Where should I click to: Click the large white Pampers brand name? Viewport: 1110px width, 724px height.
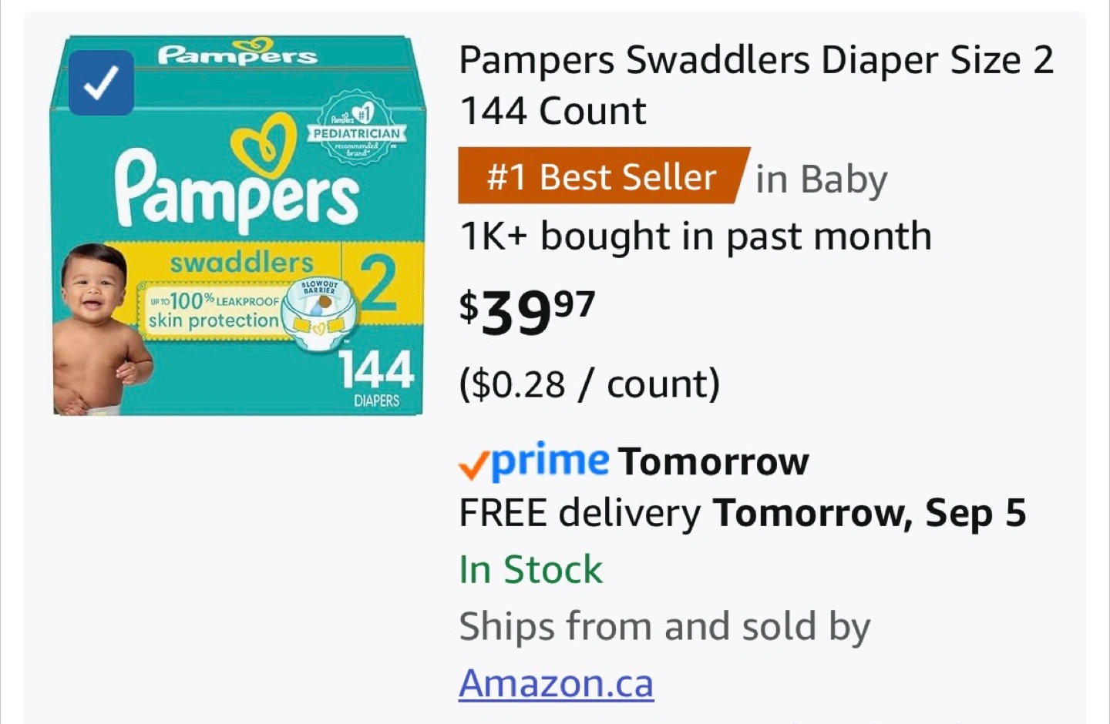coord(236,189)
